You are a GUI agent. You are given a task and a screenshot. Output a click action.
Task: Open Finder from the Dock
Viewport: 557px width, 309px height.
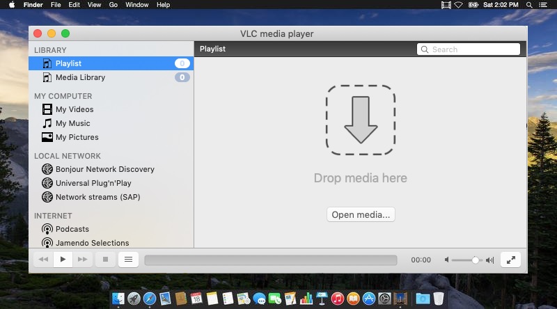[118, 299]
